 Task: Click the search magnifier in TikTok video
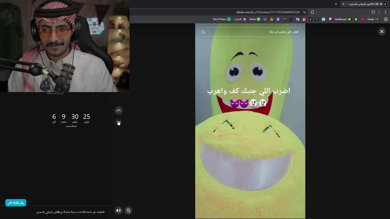tap(203, 32)
